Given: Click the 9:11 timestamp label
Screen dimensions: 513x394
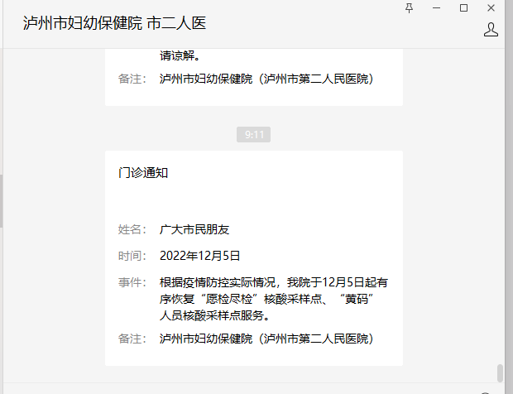Looking at the screenshot, I should tap(253, 134).
